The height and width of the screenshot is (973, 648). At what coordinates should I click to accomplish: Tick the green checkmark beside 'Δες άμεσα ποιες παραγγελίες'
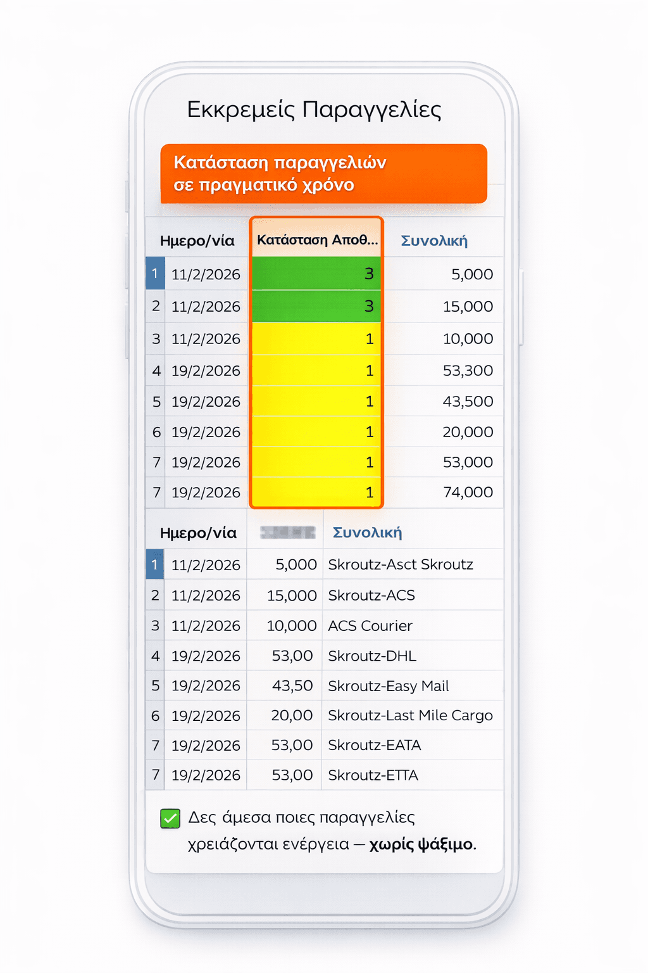tap(170, 818)
